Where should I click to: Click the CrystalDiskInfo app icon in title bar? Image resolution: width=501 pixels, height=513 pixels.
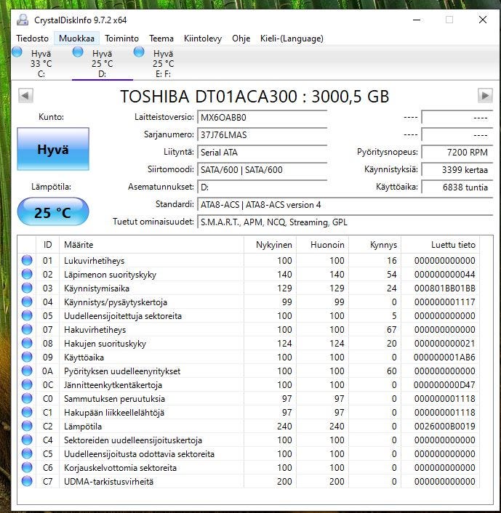23,20
